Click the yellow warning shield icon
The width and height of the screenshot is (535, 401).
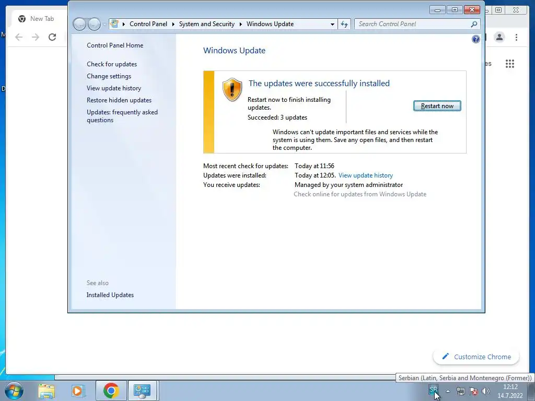(232, 90)
